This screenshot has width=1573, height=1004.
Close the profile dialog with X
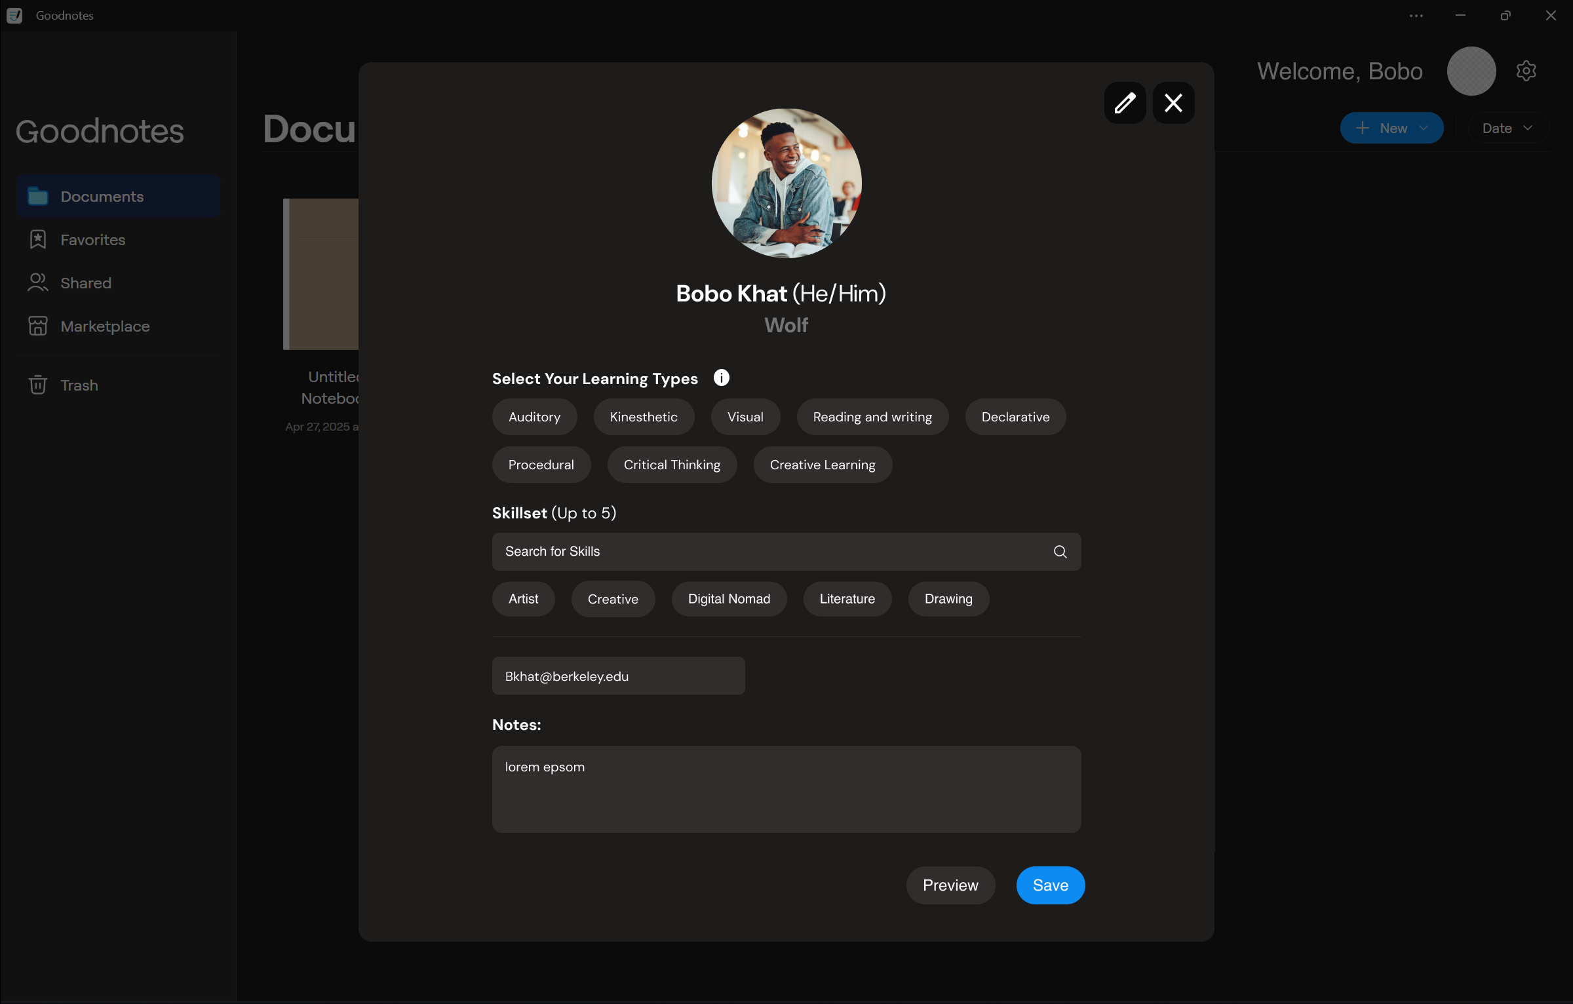click(1173, 103)
